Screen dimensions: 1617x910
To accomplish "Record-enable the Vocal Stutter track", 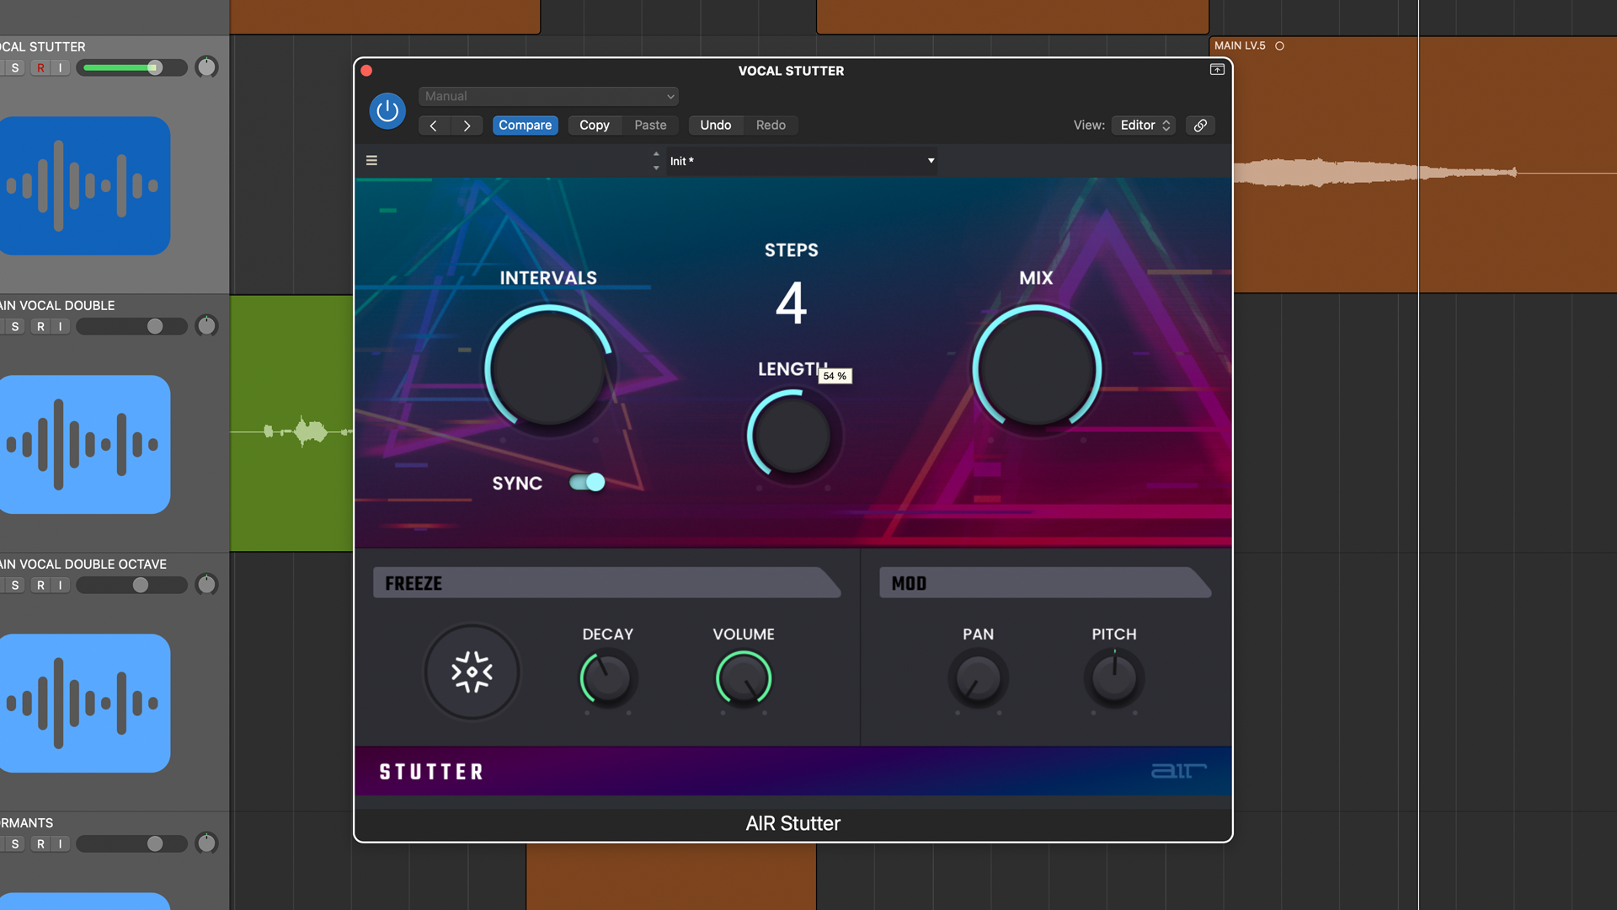I will pyautogui.click(x=40, y=68).
